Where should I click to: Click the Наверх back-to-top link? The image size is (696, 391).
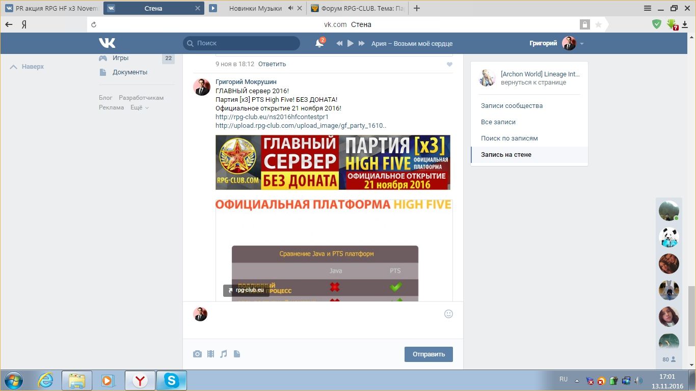coord(27,67)
